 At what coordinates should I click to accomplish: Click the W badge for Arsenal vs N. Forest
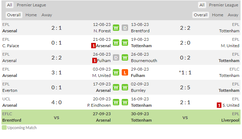pos(116,28)
